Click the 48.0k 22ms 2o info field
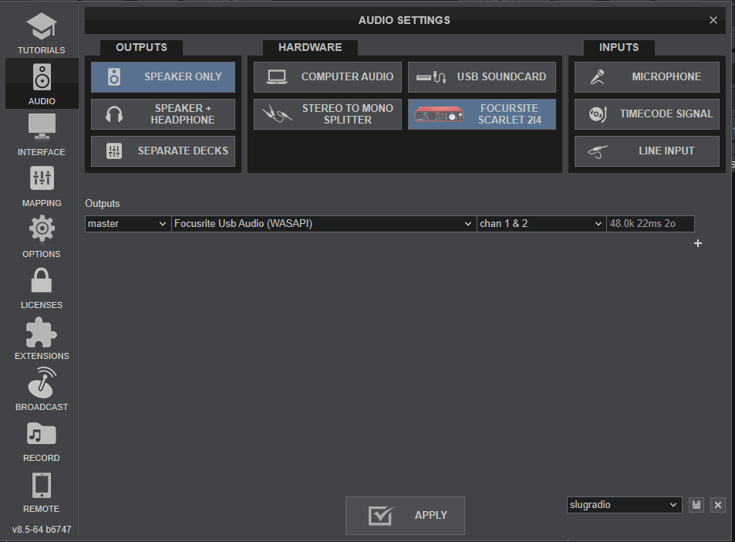 coord(650,224)
